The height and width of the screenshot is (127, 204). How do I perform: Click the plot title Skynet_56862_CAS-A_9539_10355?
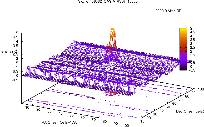click(108, 2)
